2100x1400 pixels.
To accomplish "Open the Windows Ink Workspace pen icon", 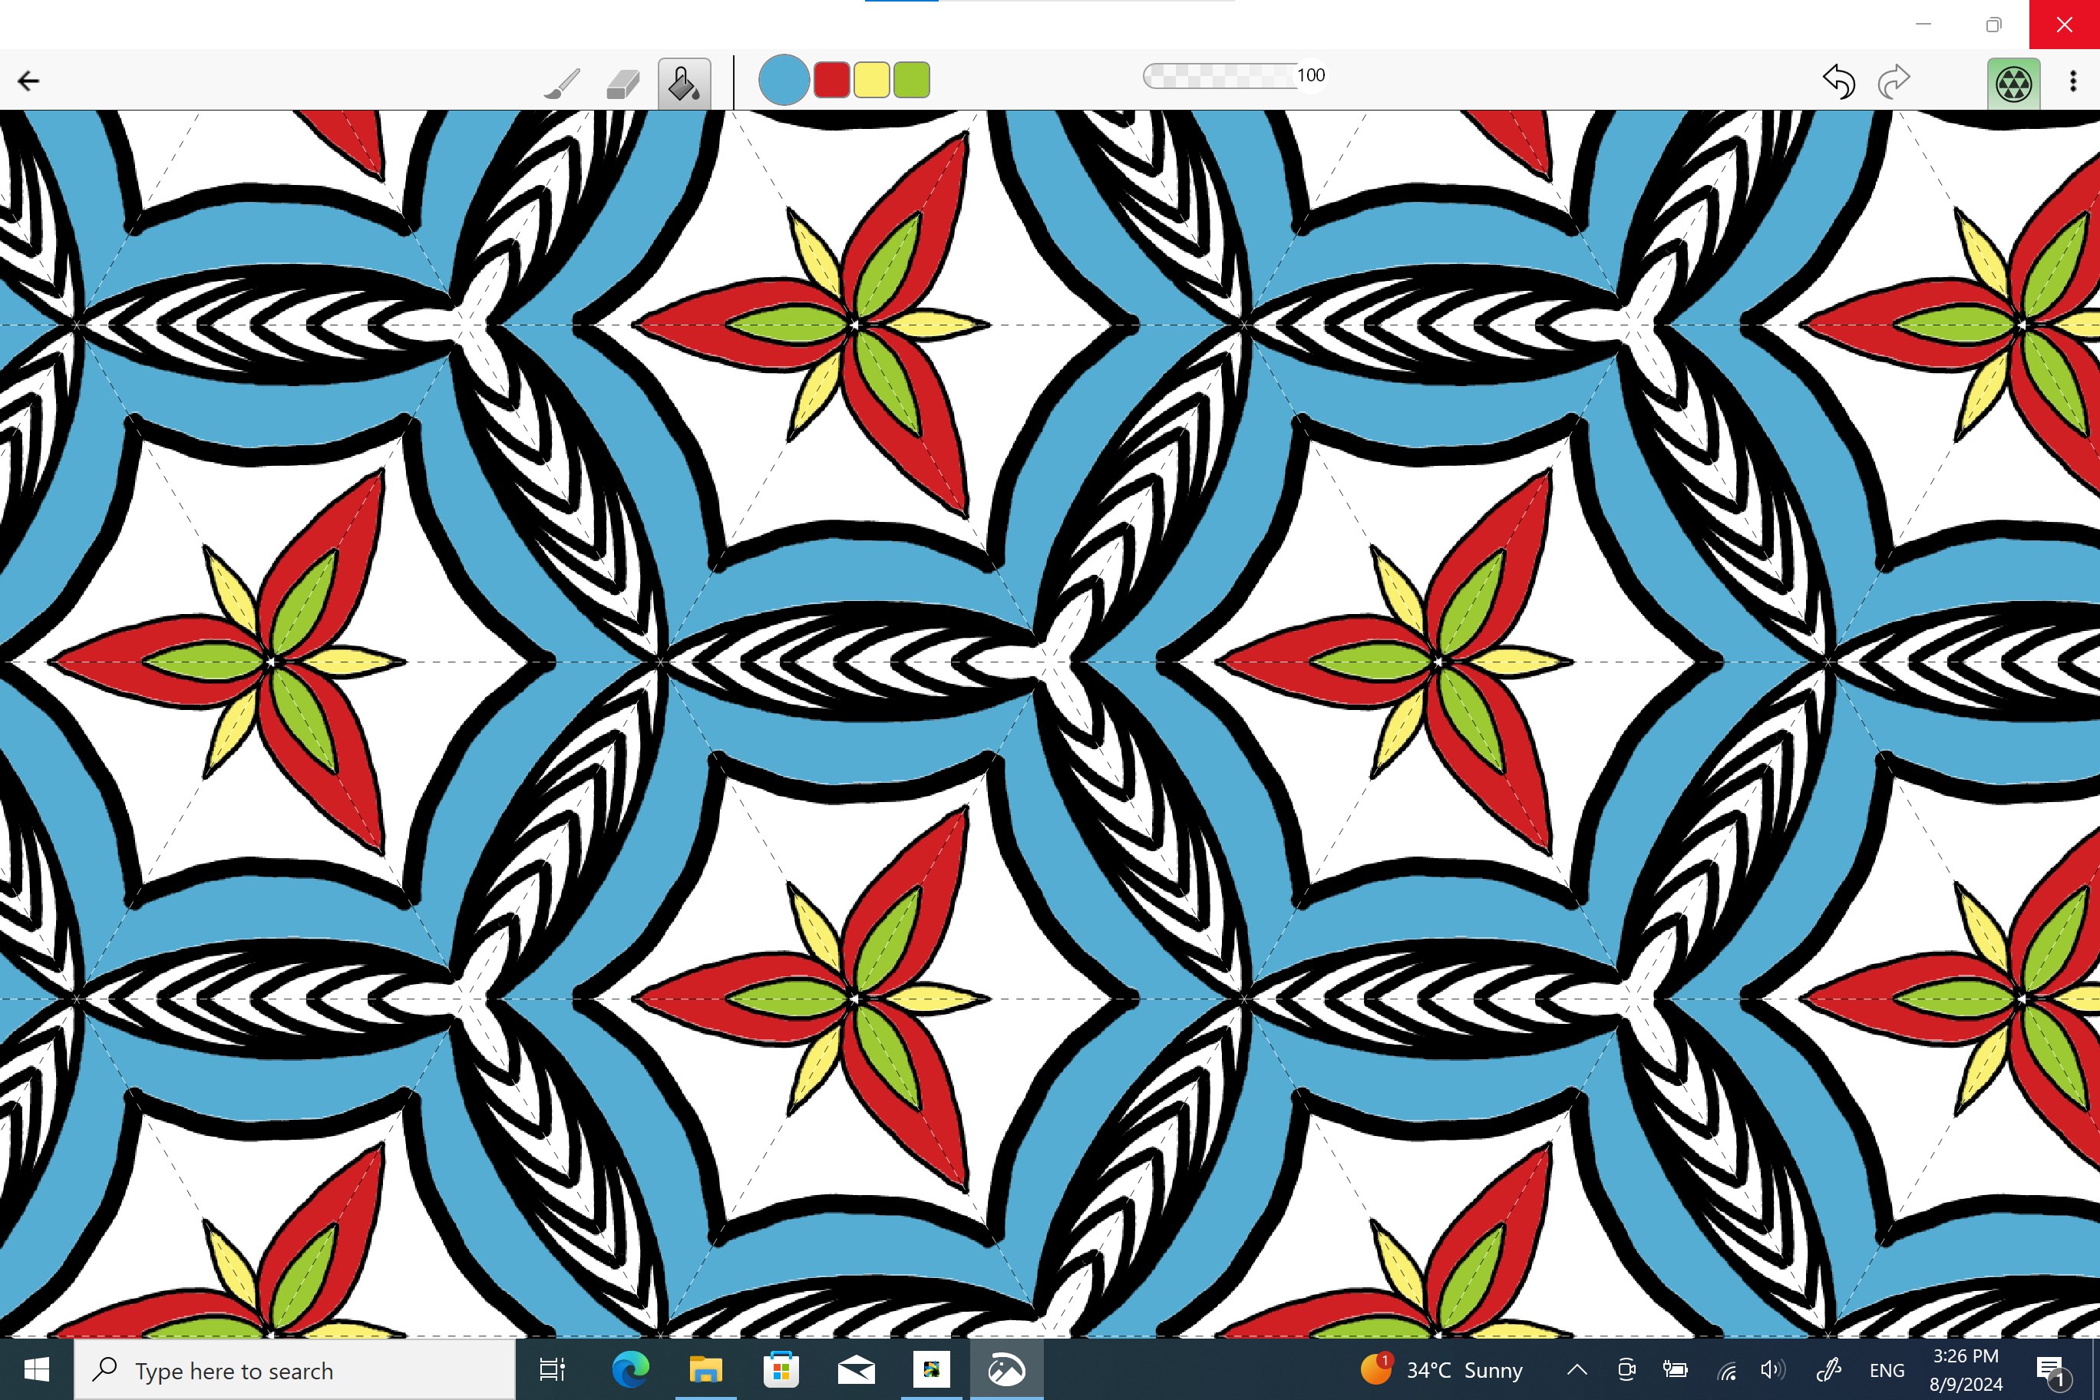I will click(1830, 1369).
